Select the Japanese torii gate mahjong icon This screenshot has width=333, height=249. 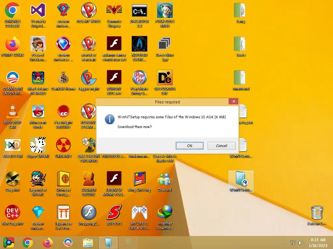63,217
